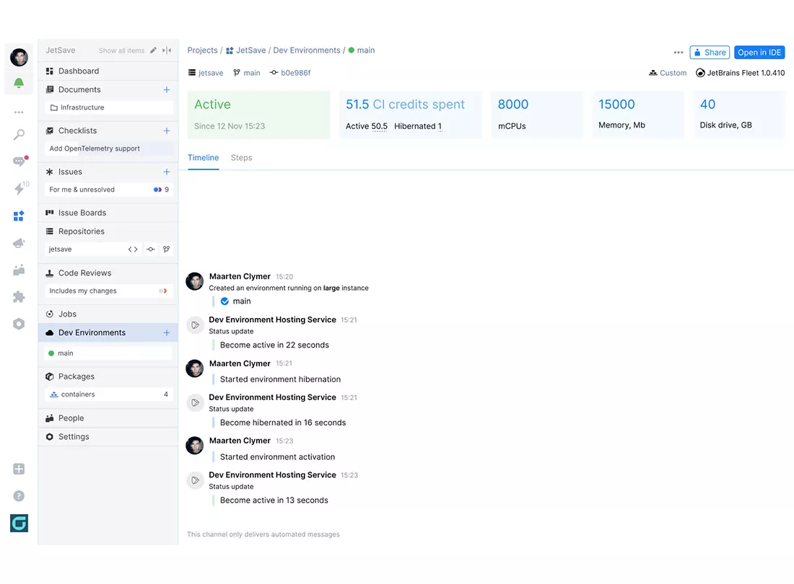Open Teams icon in left rail

[19, 270]
